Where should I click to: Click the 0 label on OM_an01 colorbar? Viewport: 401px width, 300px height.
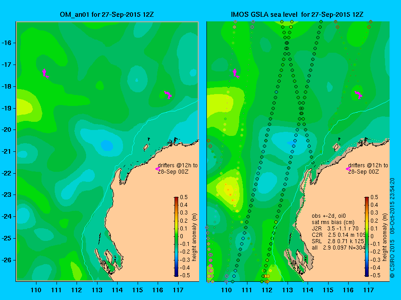(x=181, y=236)
